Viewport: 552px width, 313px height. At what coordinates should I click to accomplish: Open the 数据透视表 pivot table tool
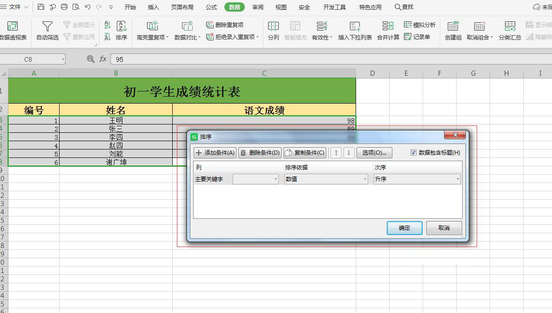13,26
